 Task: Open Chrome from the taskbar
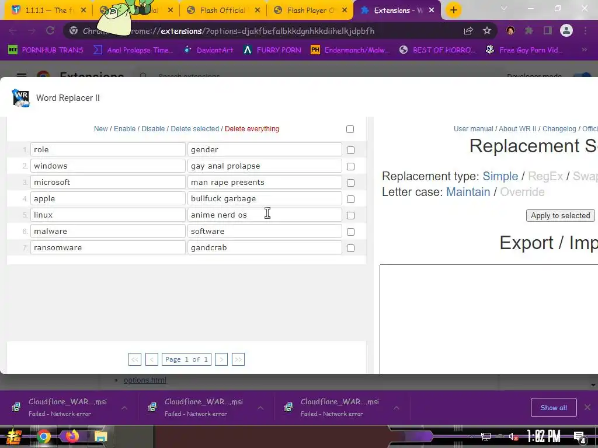44,436
